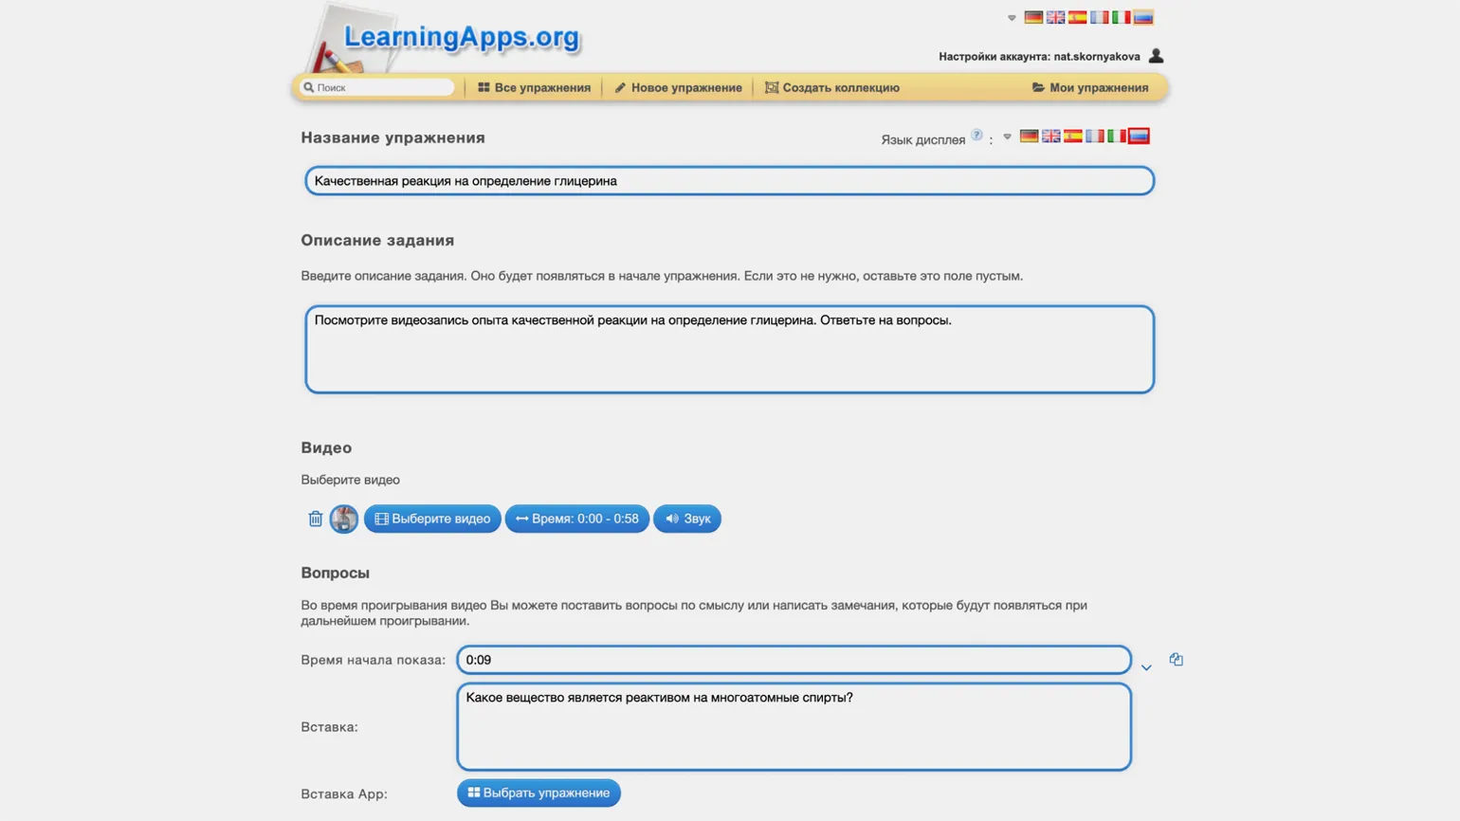Viewport: 1460px width, 821px height.
Task: Click Новое упражнение in navigation bar
Action: click(x=678, y=87)
